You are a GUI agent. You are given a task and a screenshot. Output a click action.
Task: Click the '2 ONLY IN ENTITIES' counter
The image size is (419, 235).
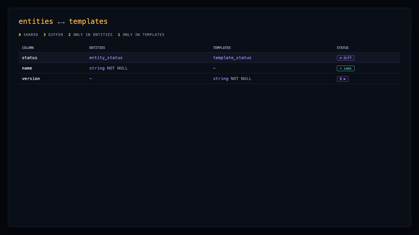90,35
